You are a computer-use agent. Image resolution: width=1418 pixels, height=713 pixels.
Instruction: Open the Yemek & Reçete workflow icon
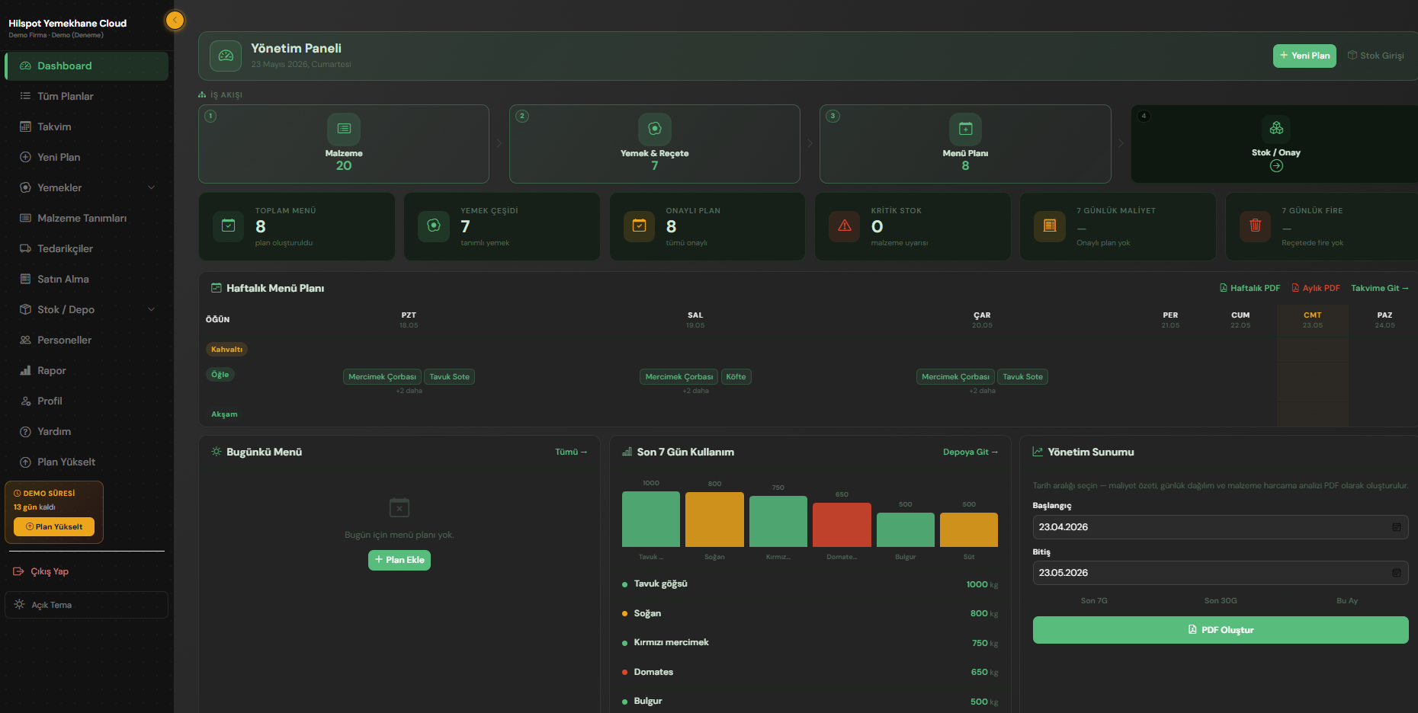pyautogui.click(x=655, y=129)
